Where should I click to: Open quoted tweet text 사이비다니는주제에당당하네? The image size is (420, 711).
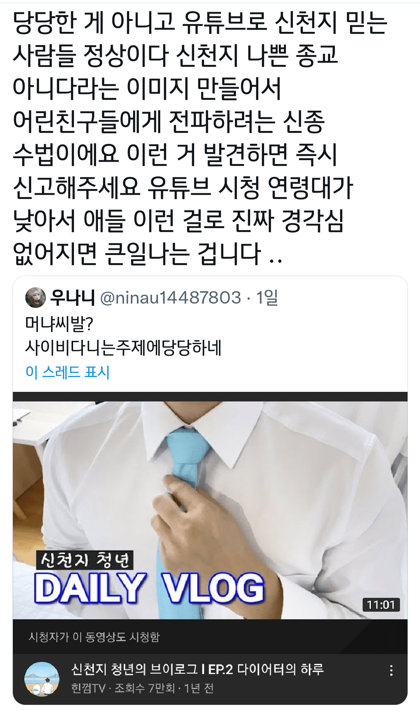(123, 348)
